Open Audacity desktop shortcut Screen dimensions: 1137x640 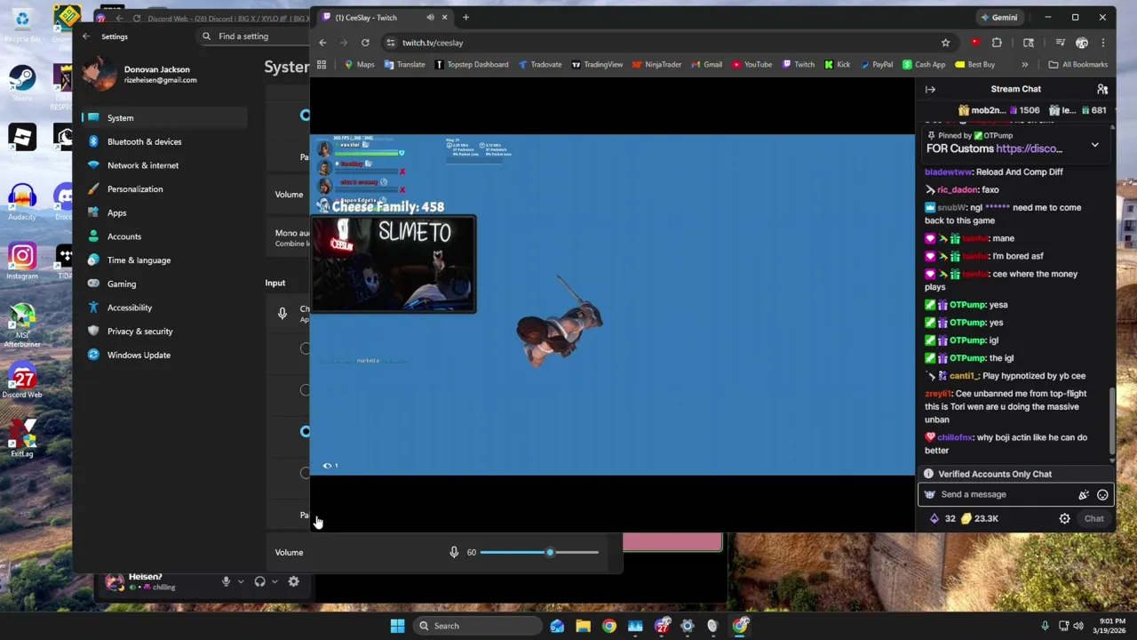click(22, 202)
